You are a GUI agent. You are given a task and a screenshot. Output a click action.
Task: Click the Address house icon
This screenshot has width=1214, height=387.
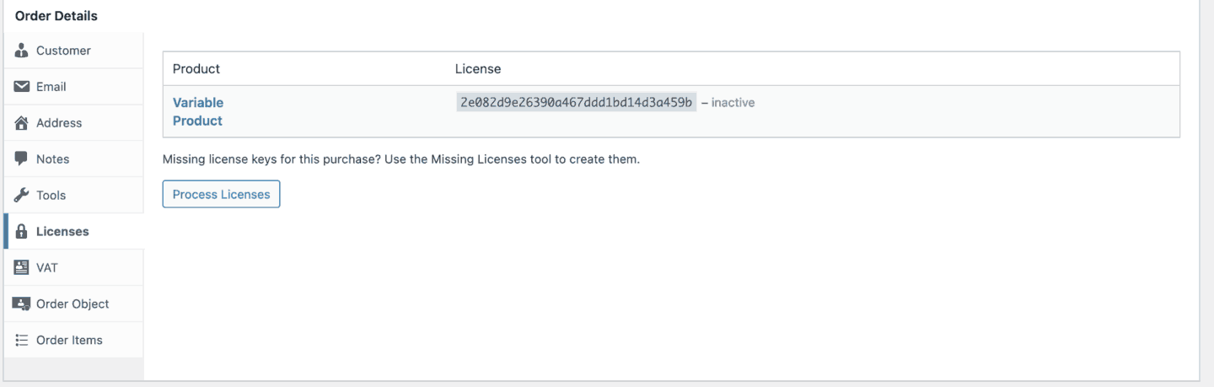22,123
